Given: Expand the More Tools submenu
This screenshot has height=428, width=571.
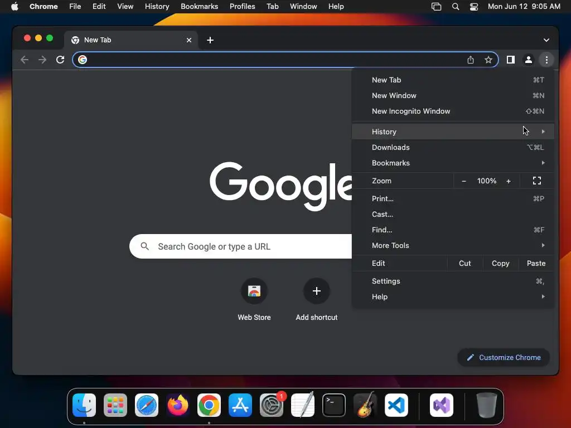Looking at the screenshot, I should click(x=453, y=246).
